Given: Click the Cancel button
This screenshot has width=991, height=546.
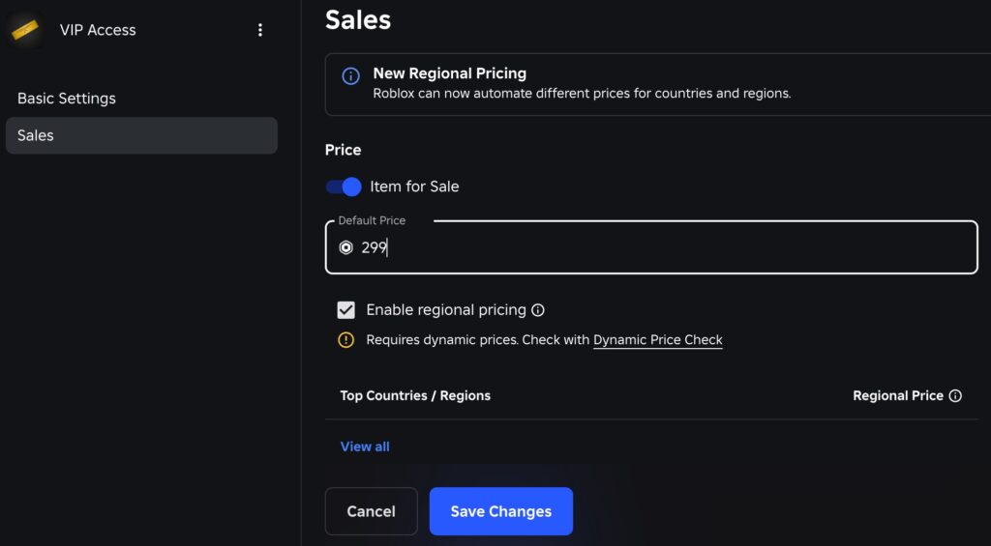Looking at the screenshot, I should (x=371, y=511).
